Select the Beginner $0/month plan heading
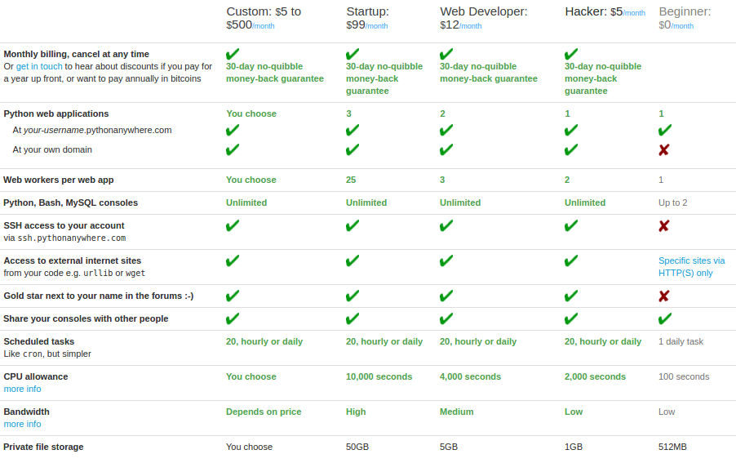 [x=685, y=18]
